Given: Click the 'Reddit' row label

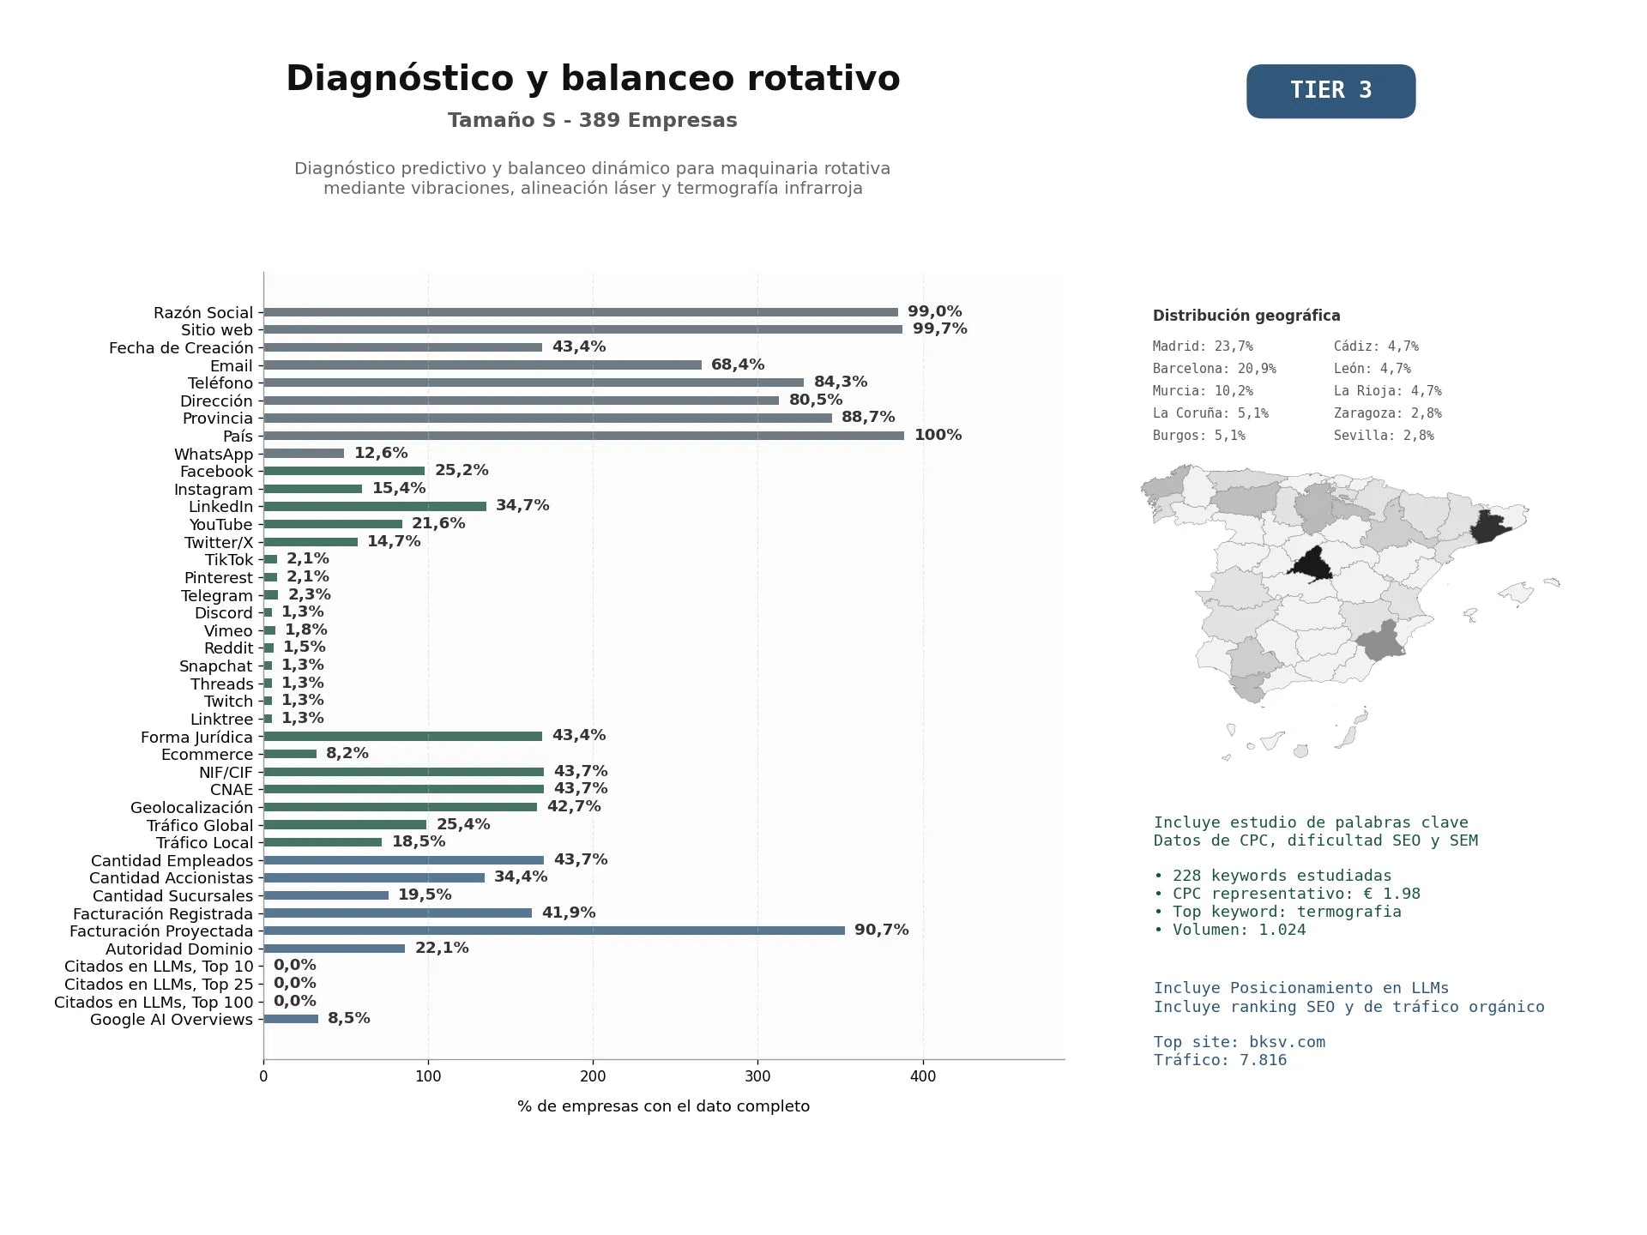Looking at the screenshot, I should [x=229, y=648].
